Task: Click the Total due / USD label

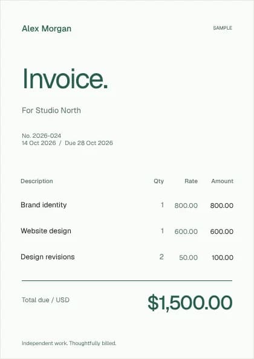Action: click(45, 300)
